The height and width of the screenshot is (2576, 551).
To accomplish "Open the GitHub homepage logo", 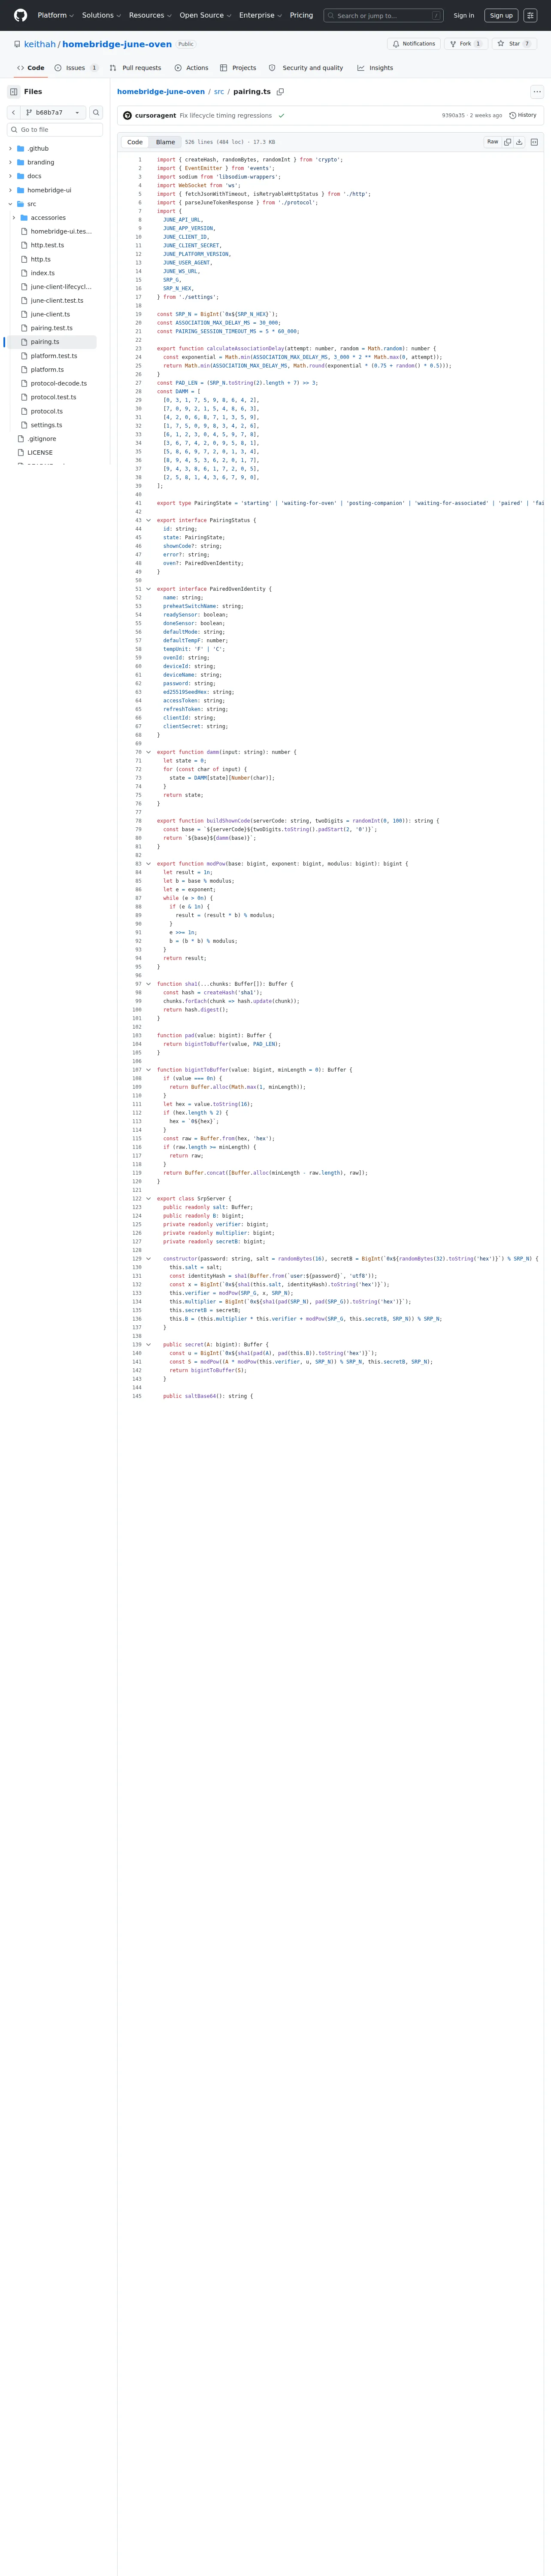I will [20, 15].
